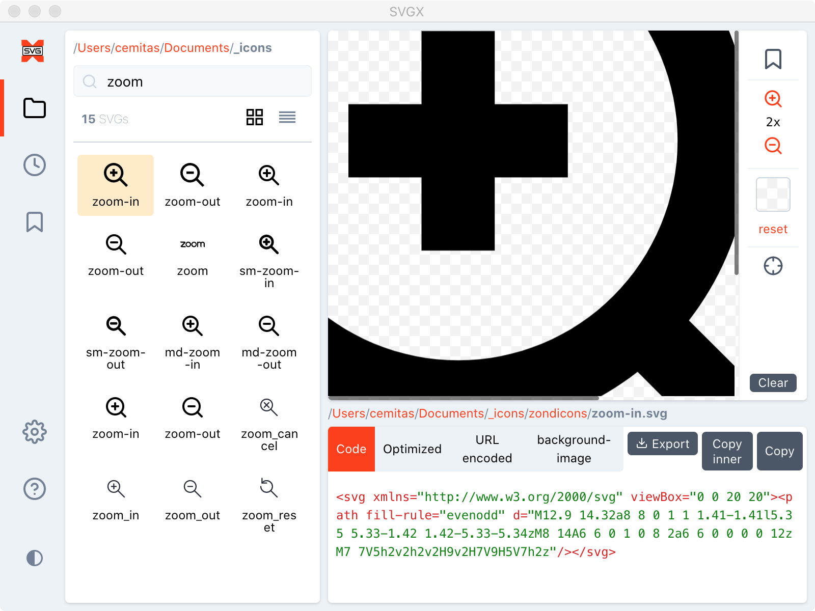Click the crosshair center icon
This screenshot has width=815, height=611.
pos(773,266)
